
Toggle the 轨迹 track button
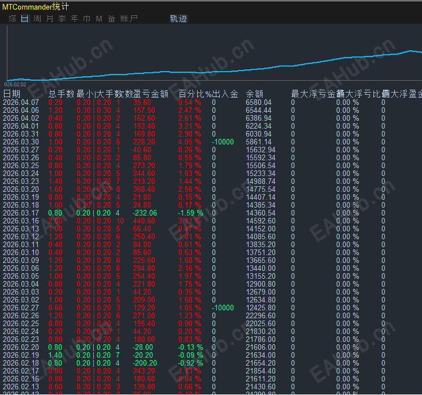179,19
